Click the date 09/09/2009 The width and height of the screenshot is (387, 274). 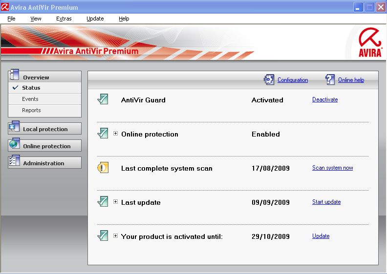[x=271, y=202]
